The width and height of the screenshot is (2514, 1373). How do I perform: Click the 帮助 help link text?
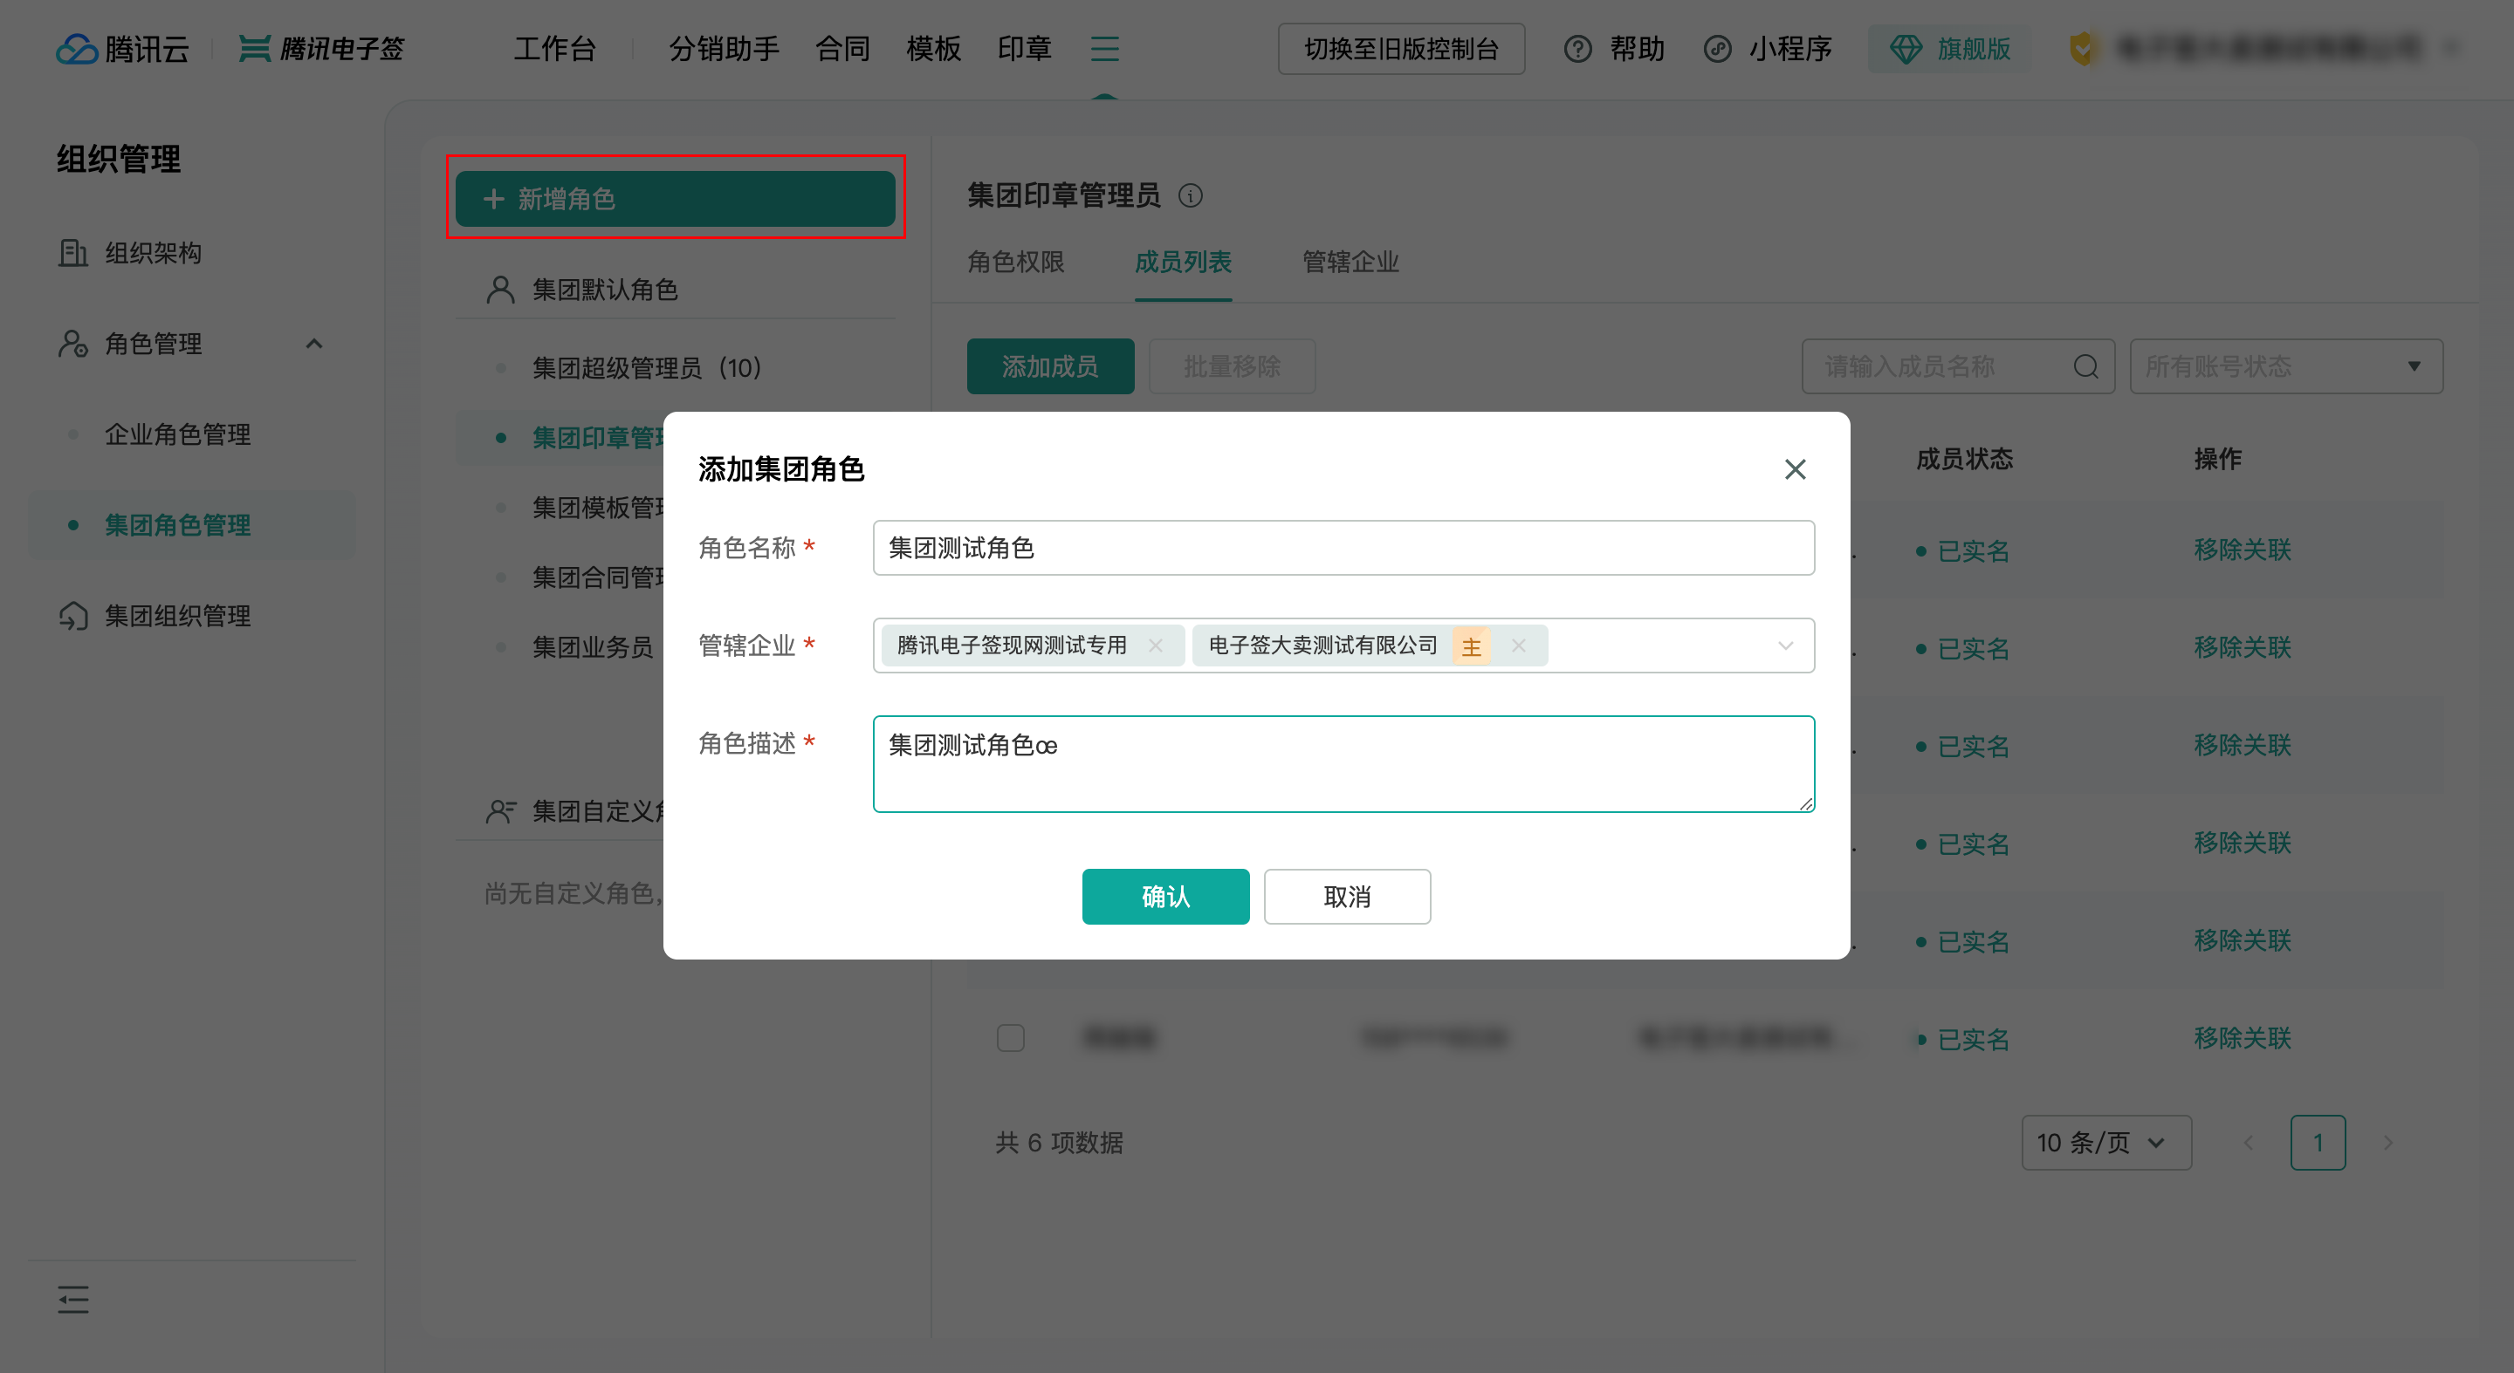tap(1637, 49)
